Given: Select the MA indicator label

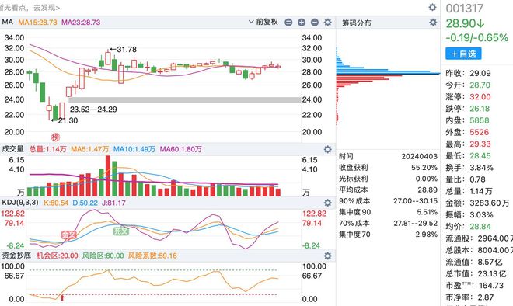Looking at the screenshot, I should coord(8,22).
